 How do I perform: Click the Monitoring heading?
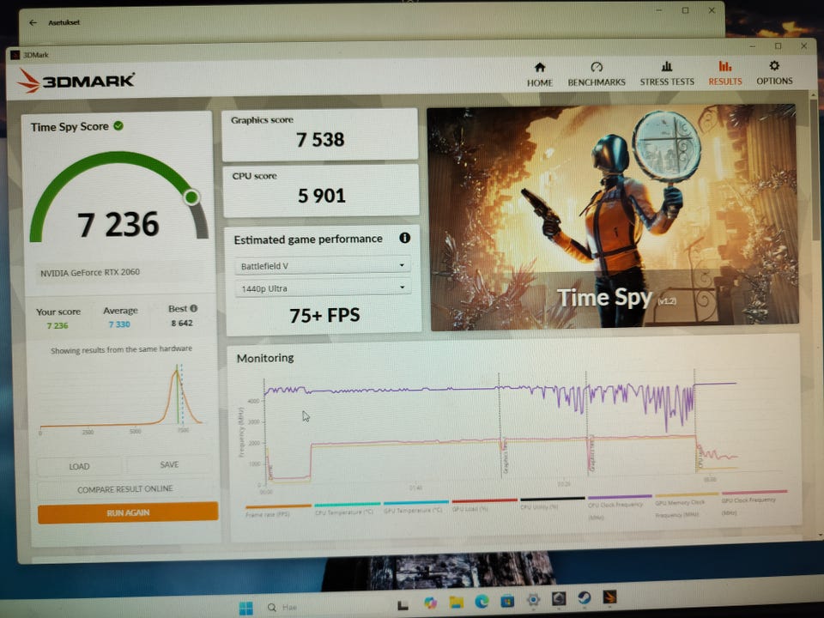(265, 358)
